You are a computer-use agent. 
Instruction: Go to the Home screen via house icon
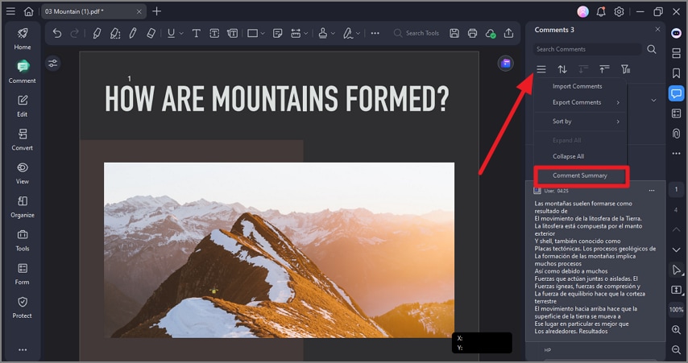coord(28,11)
